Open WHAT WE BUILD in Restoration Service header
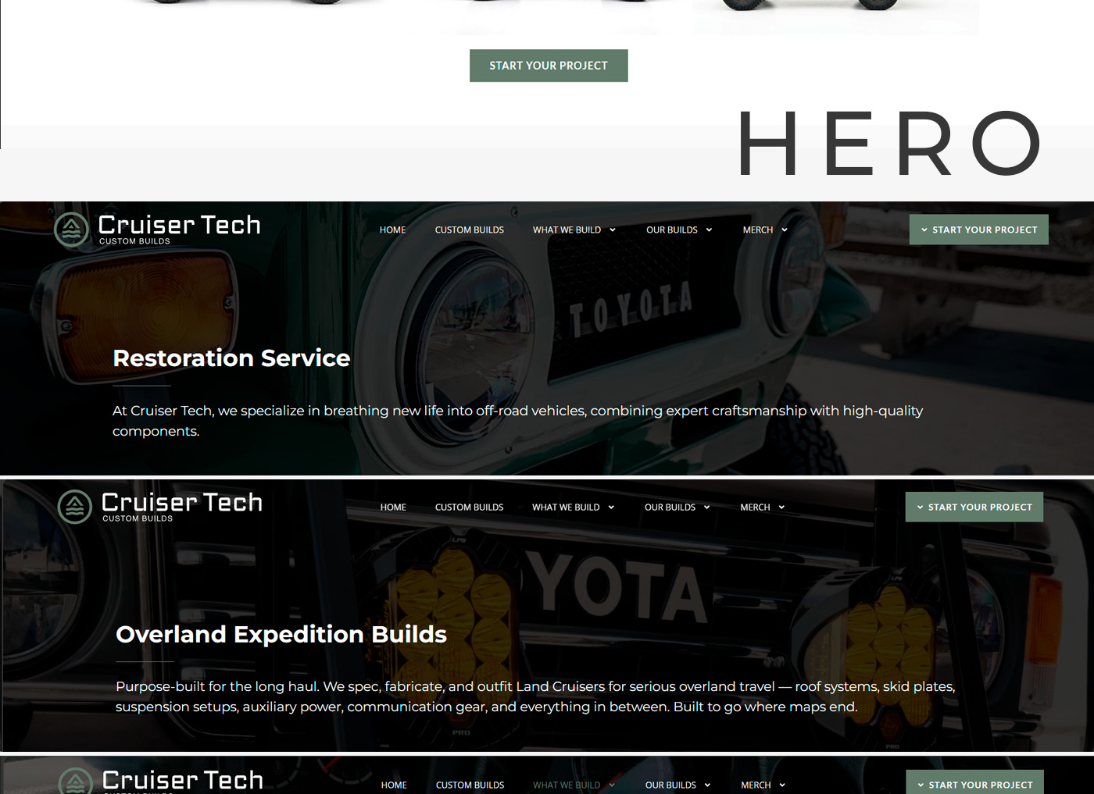This screenshot has height=794, width=1094. click(567, 230)
